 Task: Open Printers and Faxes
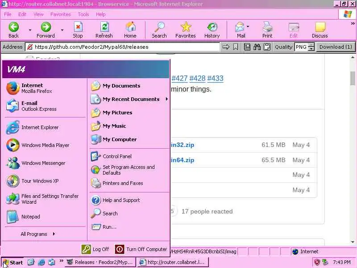click(129, 183)
